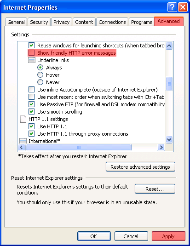Click the Underline links category icon
The height and width of the screenshot is (246, 190).
(32, 60)
